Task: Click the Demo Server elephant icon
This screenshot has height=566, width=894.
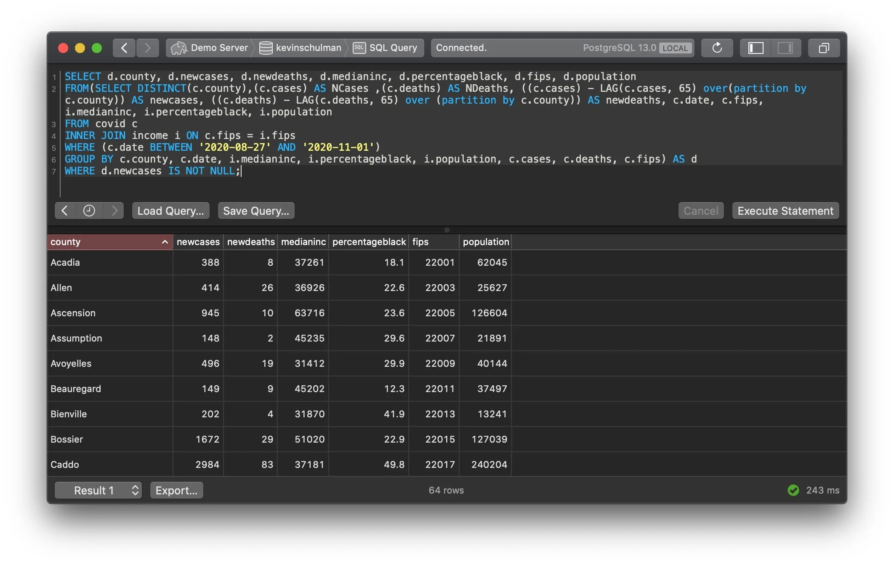Action: tap(179, 48)
